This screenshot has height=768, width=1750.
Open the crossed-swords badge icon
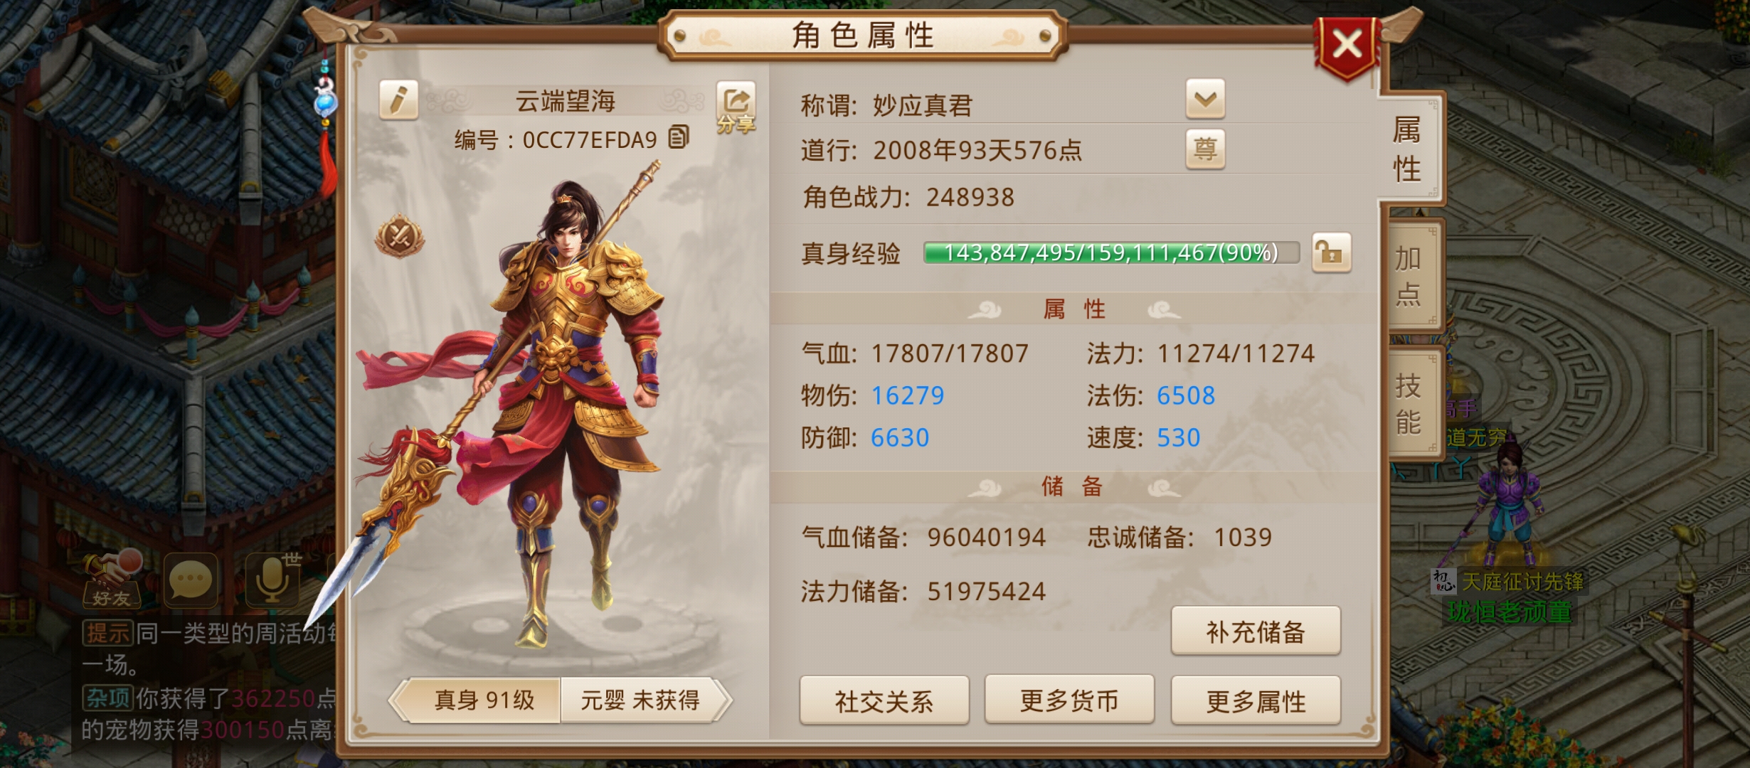coord(400,236)
